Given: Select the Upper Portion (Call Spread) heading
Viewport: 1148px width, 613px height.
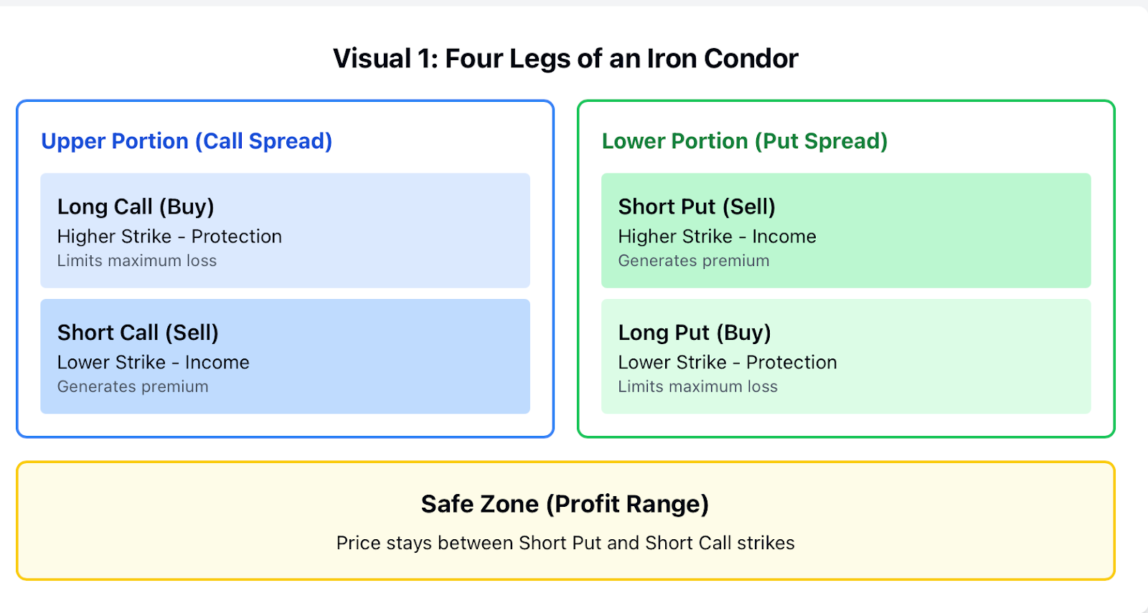Looking at the screenshot, I should coord(187,141).
